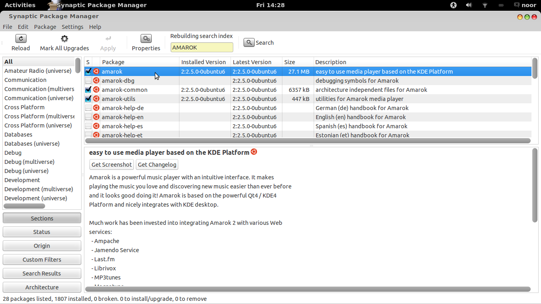Open the noor user menu
541x304 pixels.
(x=525, y=5)
